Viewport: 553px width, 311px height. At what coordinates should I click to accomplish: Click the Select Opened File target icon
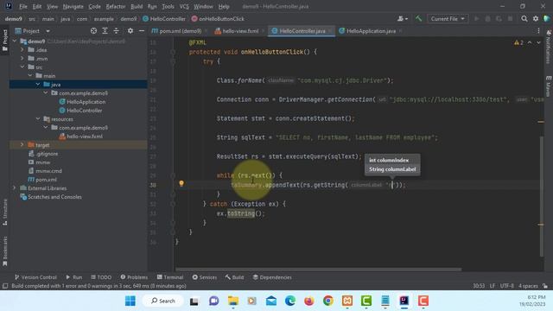point(93,31)
